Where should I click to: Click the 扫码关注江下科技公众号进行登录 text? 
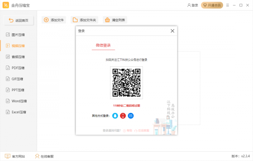coord(126,60)
